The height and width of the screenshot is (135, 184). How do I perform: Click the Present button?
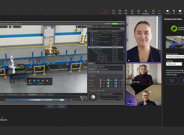50,106
